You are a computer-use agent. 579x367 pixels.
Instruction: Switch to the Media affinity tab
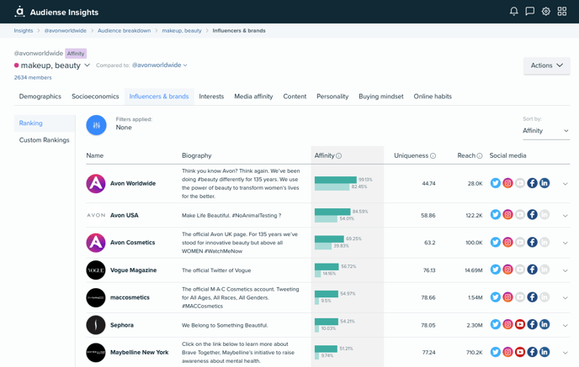click(253, 97)
